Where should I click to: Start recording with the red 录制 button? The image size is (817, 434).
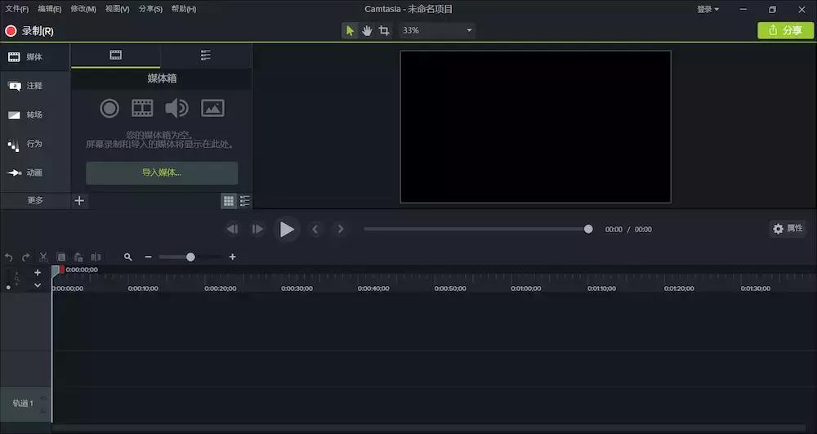click(29, 31)
